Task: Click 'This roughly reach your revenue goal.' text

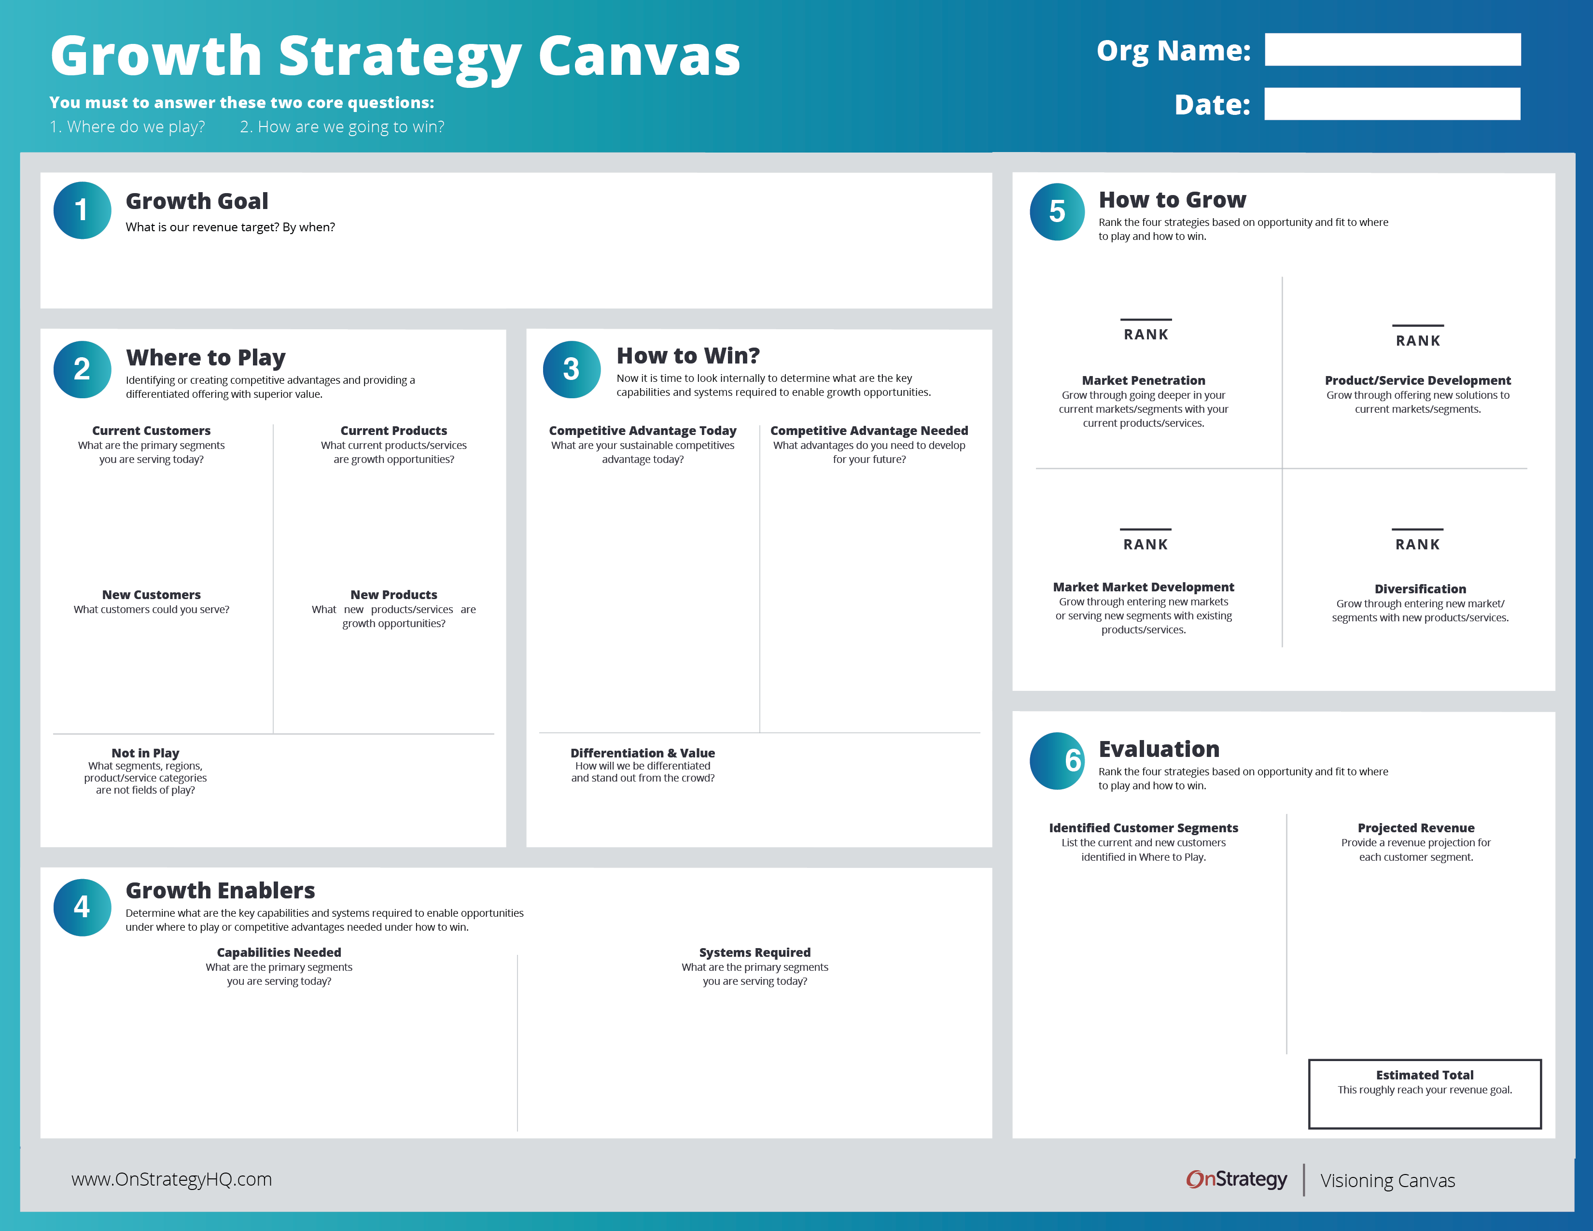Action: point(1425,1090)
